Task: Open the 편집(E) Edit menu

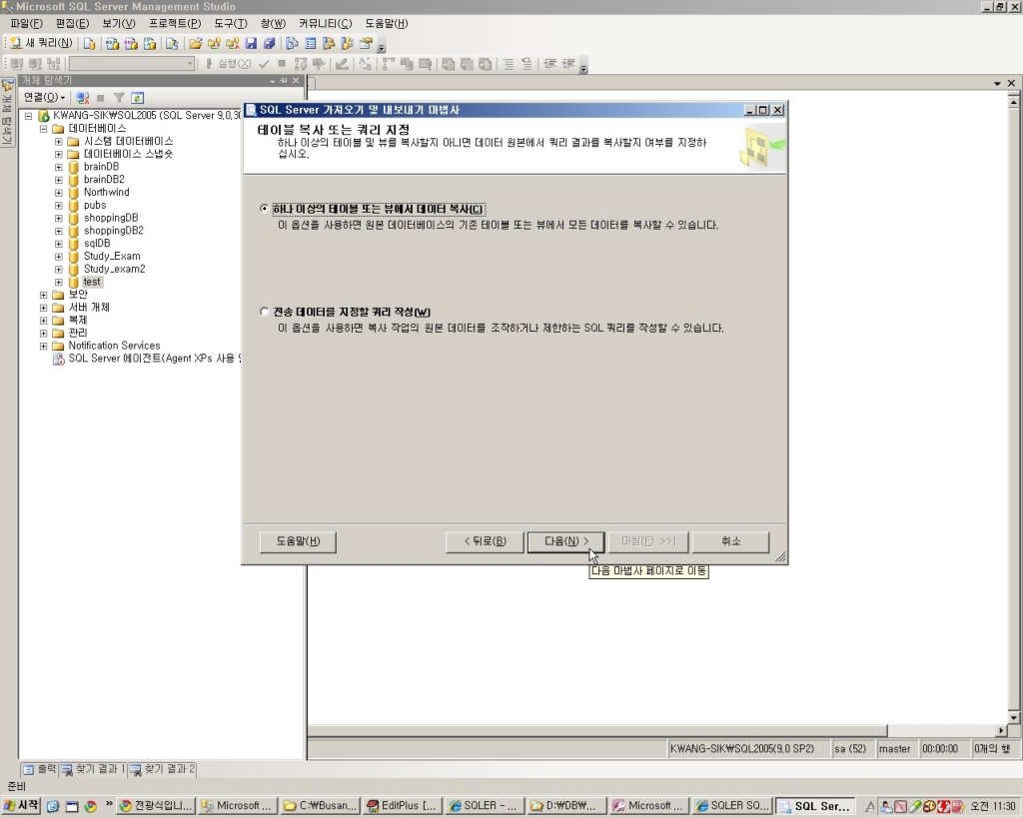Action: (x=72, y=24)
